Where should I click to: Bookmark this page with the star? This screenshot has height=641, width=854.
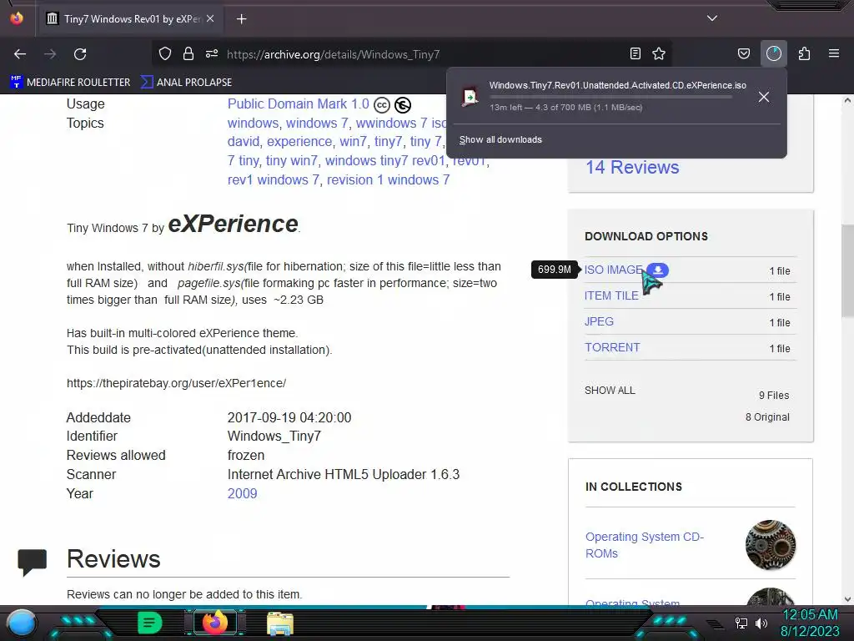659,53
